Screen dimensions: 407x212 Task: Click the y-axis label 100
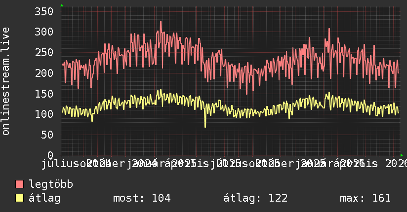44,114
